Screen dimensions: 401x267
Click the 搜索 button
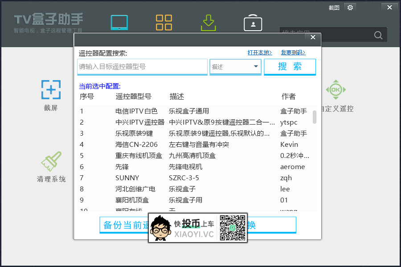click(x=290, y=67)
